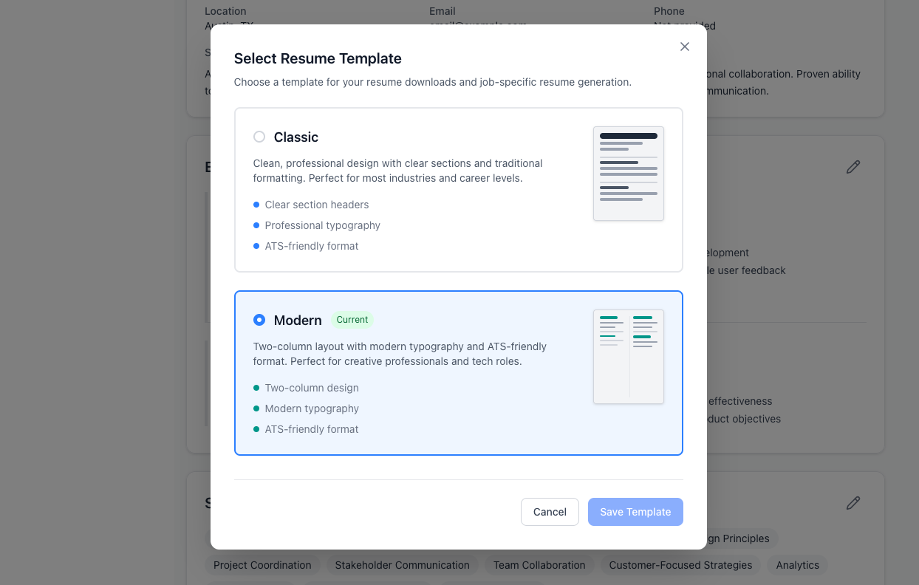Click the 'Classic' template heading
This screenshot has width=919, height=585.
[x=296, y=137]
